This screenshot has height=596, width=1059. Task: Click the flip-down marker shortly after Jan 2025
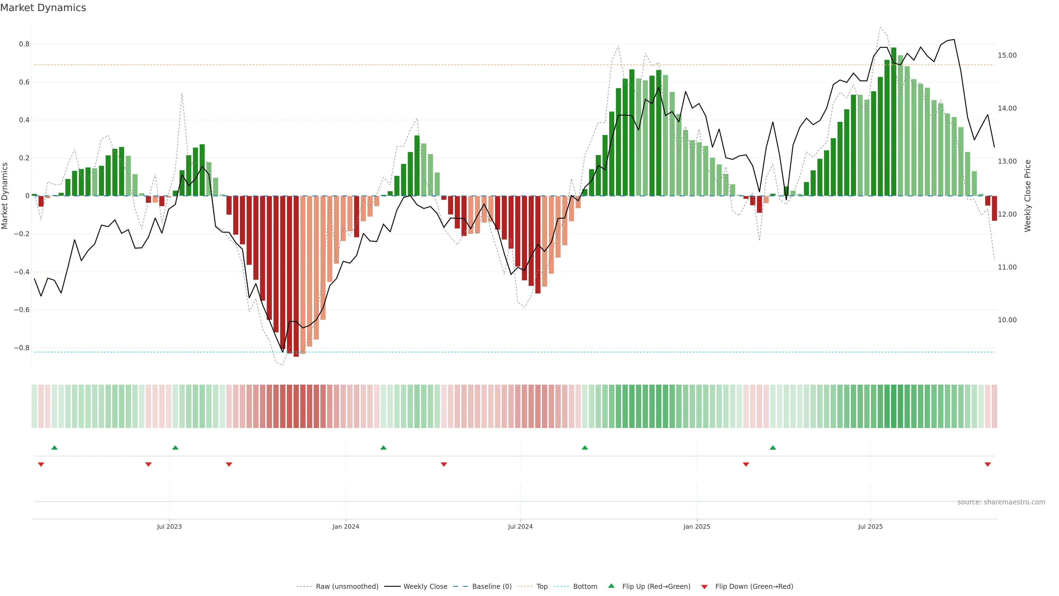pos(746,464)
